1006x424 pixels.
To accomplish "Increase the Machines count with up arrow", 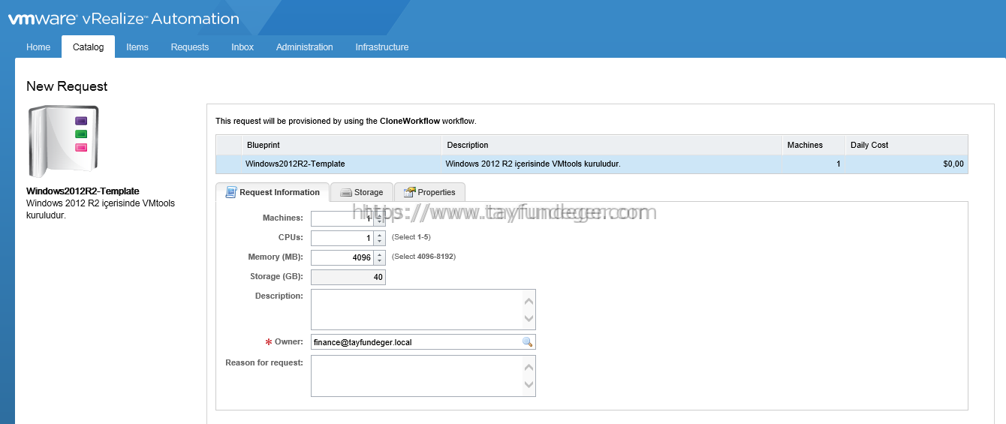I will [379, 215].
